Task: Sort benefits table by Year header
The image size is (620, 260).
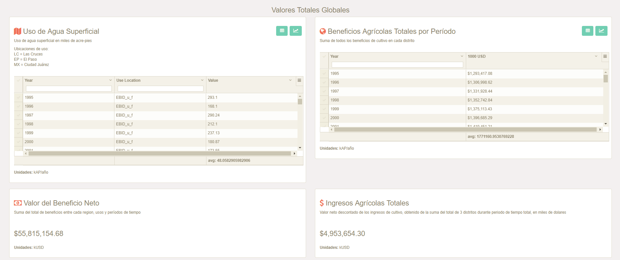Action: tap(334, 56)
